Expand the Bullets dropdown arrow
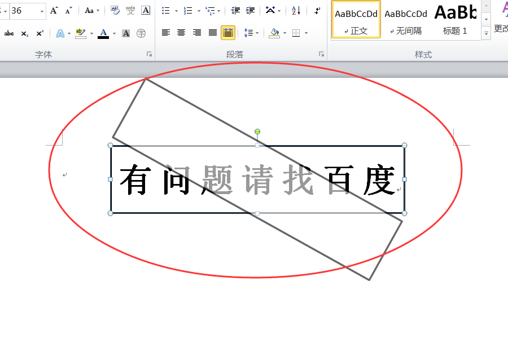The width and height of the screenshot is (508, 338). 176,11
